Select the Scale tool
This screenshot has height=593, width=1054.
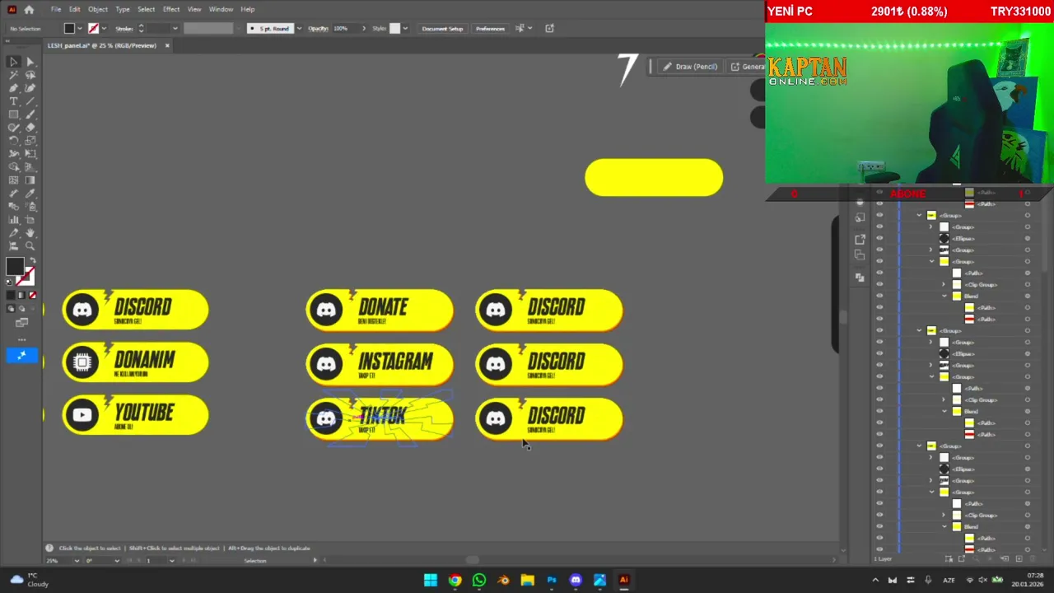[x=30, y=141]
